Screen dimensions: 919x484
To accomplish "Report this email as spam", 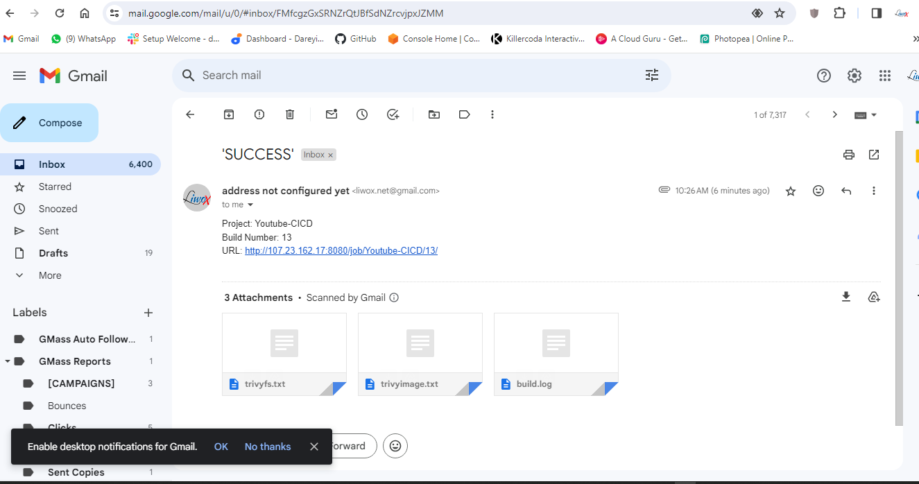I will pyautogui.click(x=259, y=114).
